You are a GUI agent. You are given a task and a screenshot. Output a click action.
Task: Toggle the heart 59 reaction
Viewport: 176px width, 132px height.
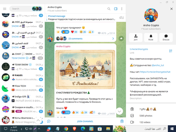[x=74, y=32]
